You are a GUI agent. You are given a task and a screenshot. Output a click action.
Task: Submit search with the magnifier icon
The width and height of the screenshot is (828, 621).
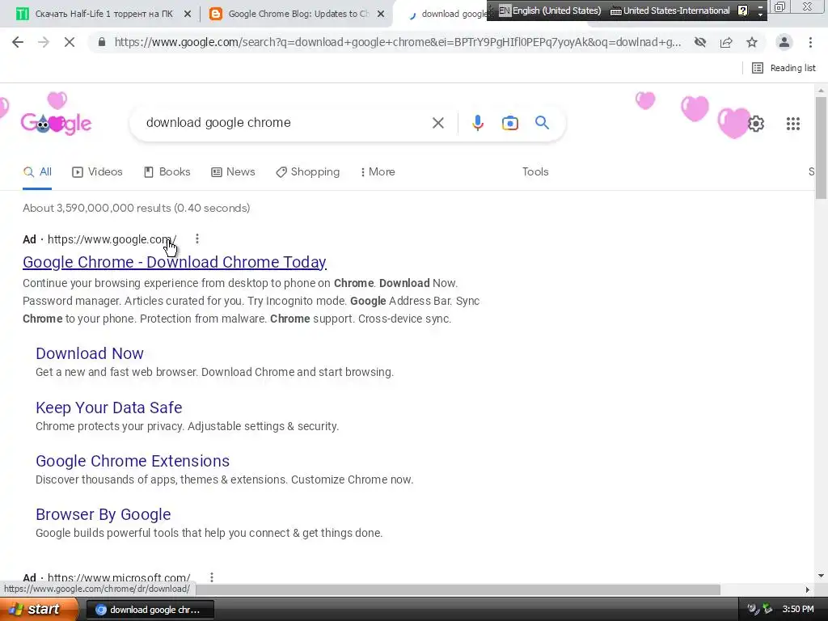coord(542,123)
